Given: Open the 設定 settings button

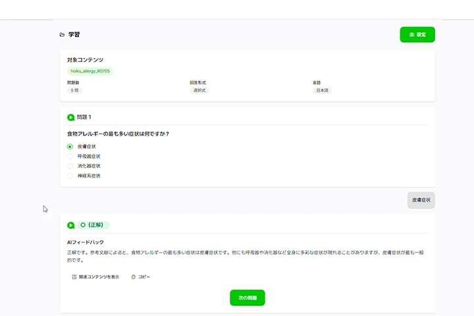Looking at the screenshot, I should (417, 34).
